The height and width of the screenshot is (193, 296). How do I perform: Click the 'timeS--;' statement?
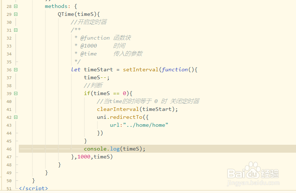[x=96, y=77]
